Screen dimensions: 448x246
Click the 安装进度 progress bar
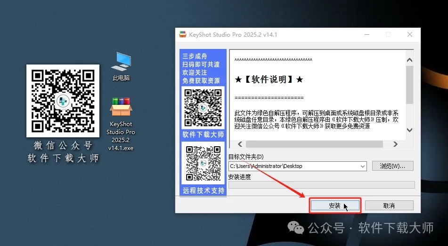(321, 185)
